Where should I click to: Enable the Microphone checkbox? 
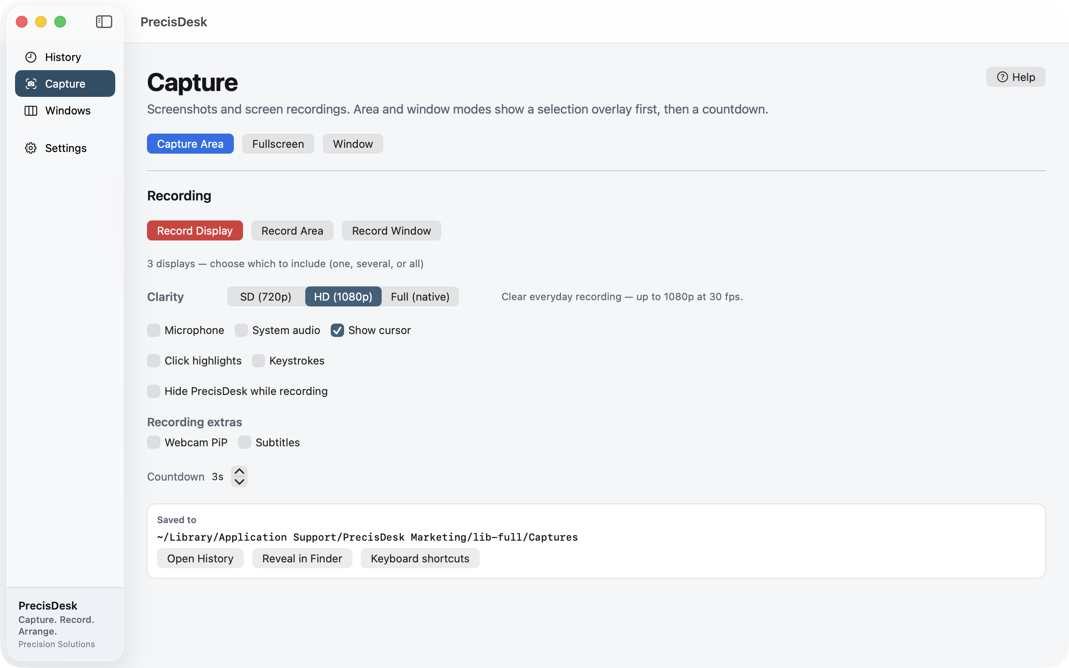point(153,330)
